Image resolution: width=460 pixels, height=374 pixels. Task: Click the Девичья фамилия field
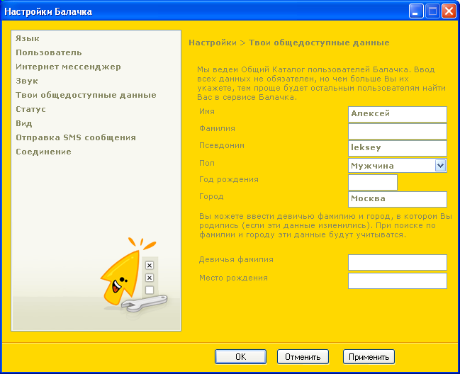[397, 263]
